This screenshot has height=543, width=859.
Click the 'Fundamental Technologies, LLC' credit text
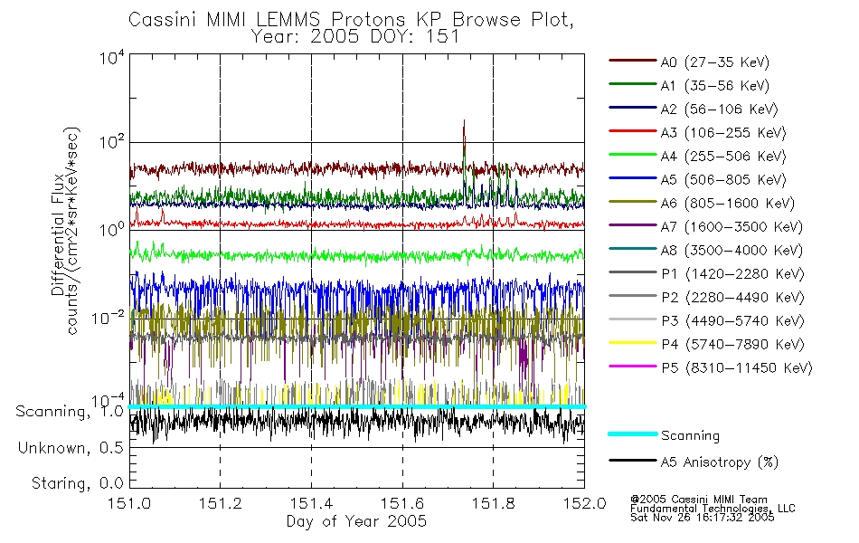[713, 509]
